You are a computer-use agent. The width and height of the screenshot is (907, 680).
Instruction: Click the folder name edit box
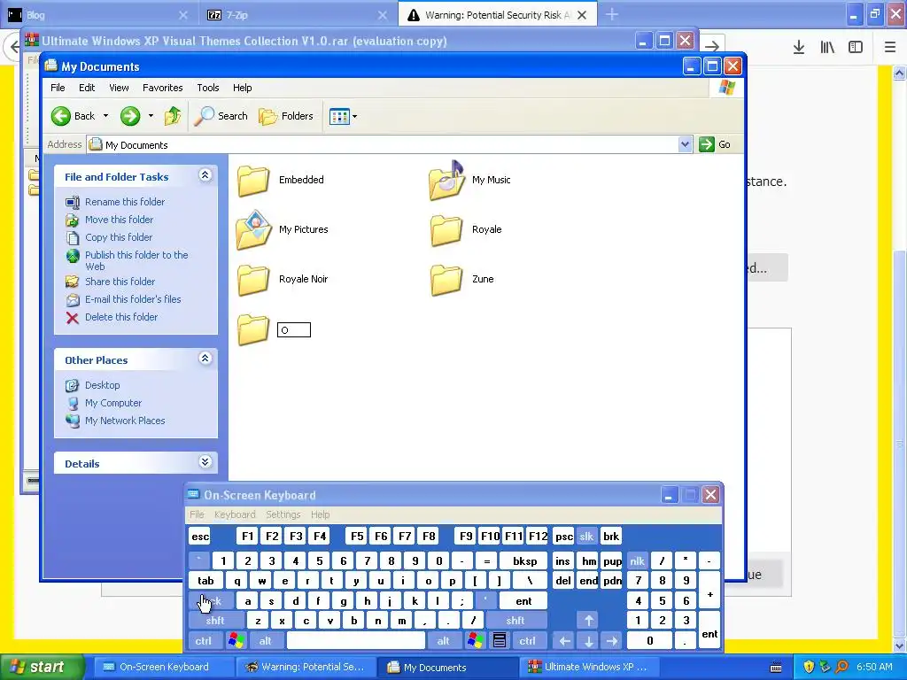(294, 330)
